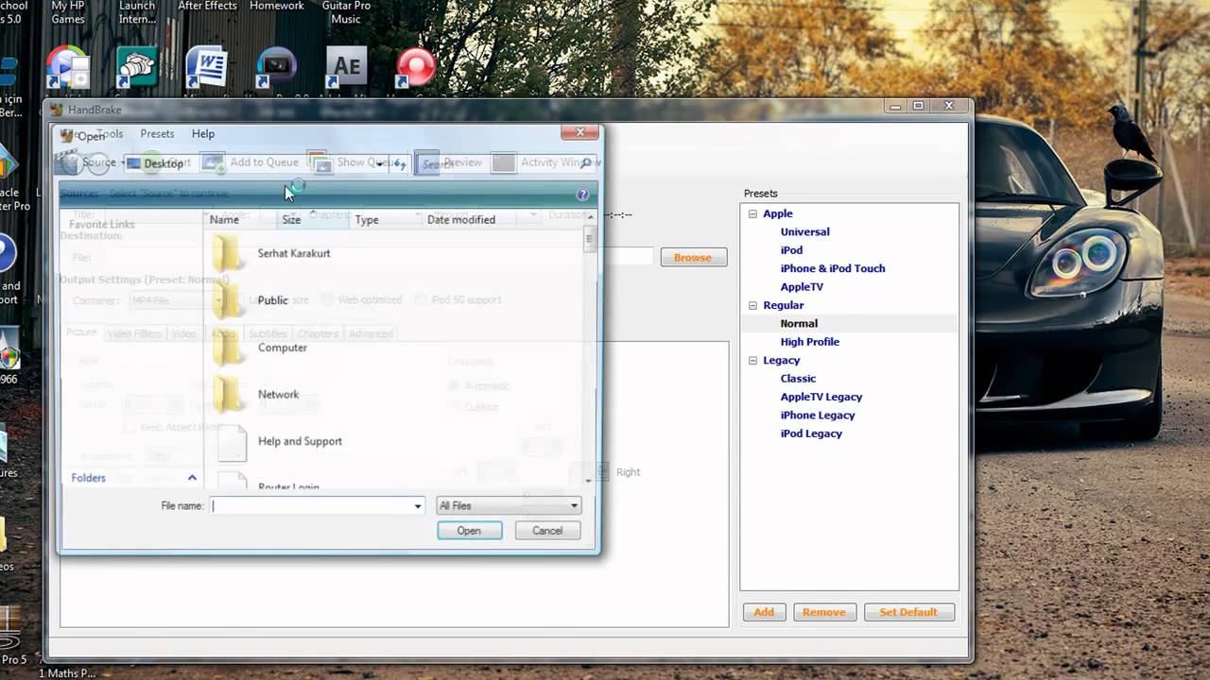Select the Network folder

pyautogui.click(x=278, y=395)
